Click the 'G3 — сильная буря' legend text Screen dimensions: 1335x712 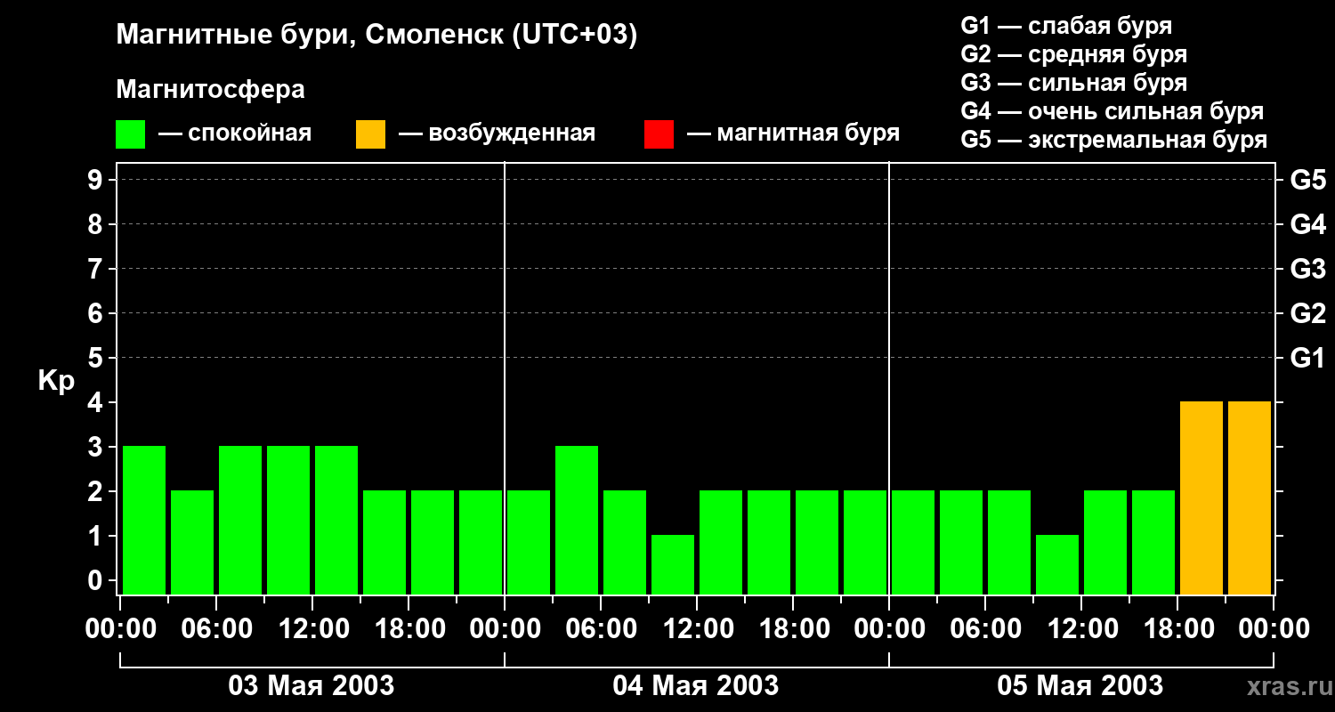tap(1074, 83)
